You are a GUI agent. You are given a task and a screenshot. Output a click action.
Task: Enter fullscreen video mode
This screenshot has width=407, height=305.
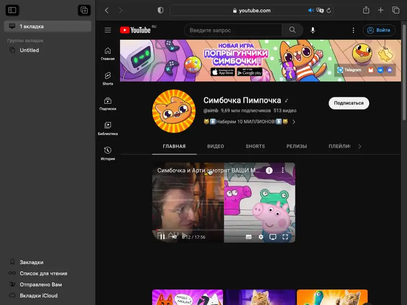(x=285, y=237)
